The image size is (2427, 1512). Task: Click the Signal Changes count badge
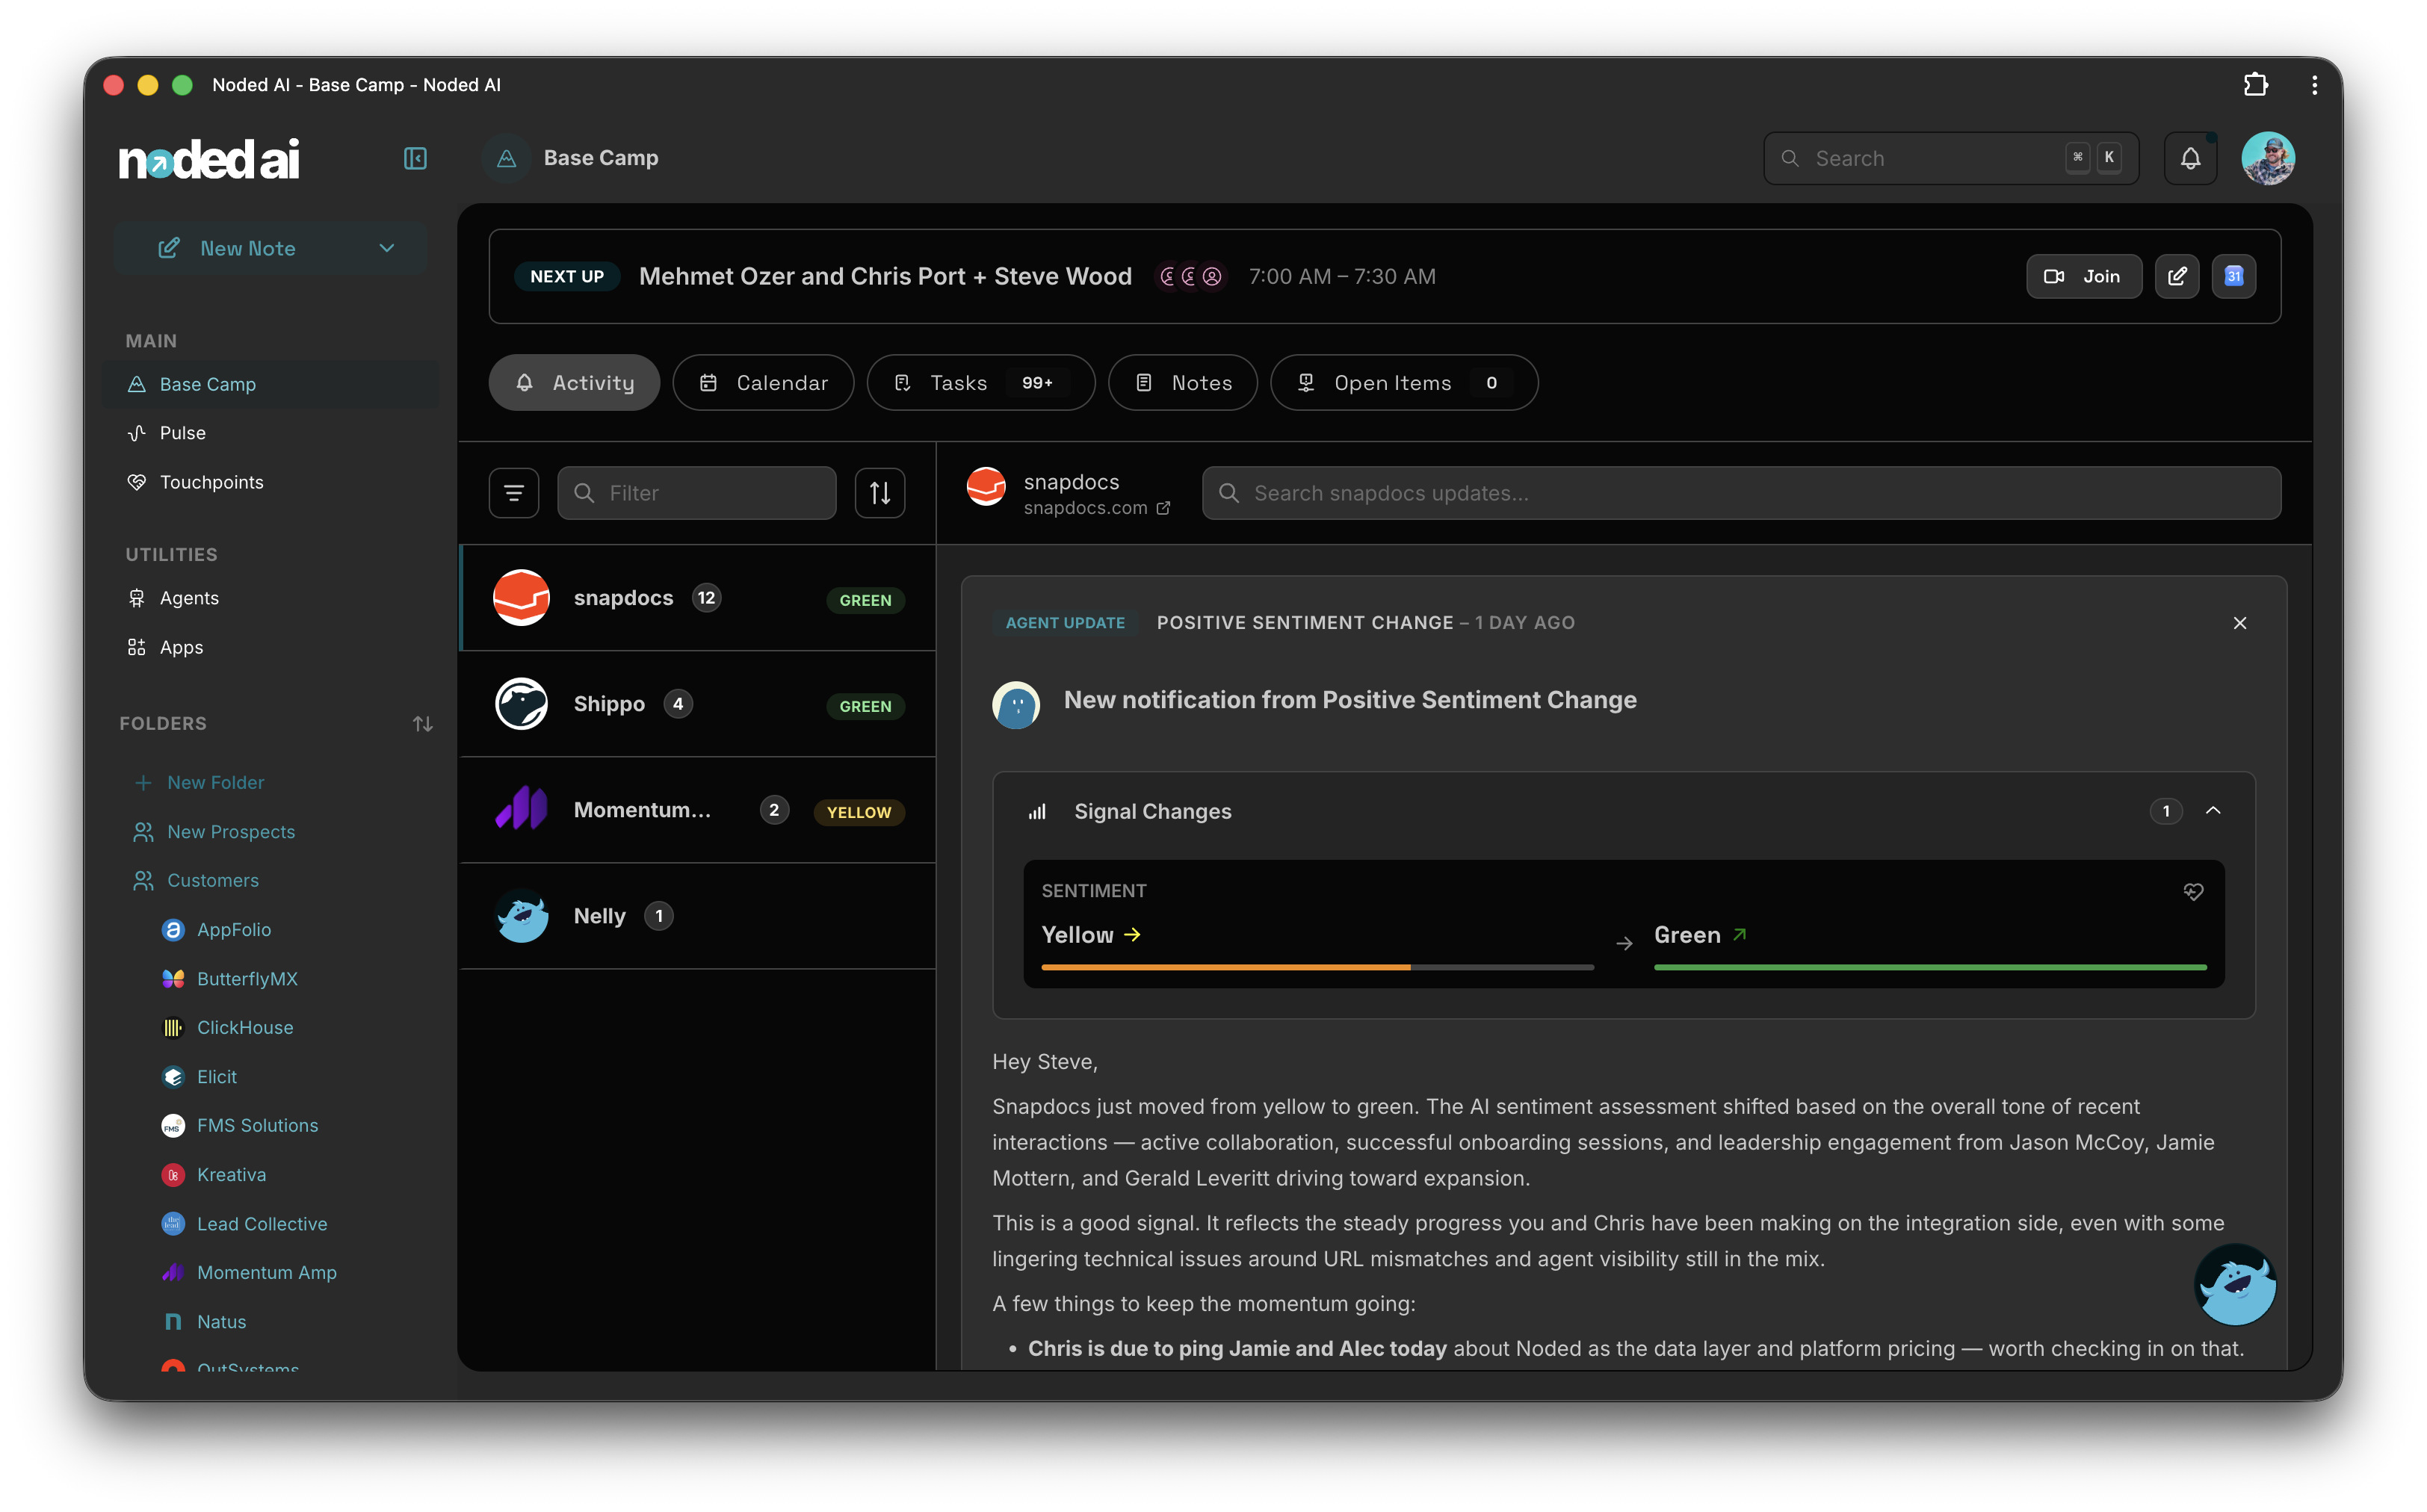tap(2166, 811)
